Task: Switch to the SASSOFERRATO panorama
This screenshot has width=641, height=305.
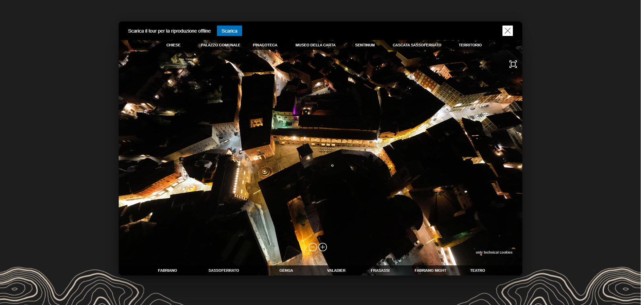Action: (224, 270)
